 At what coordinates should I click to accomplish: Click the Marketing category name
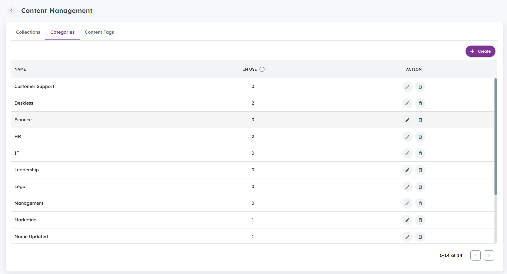click(x=26, y=220)
